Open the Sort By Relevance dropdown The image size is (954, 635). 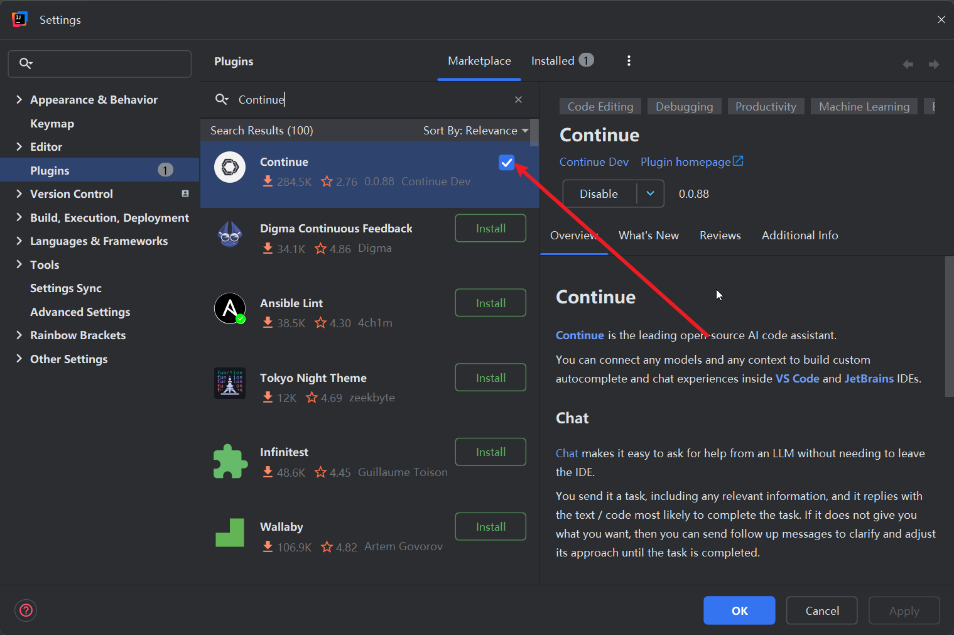pyautogui.click(x=475, y=130)
